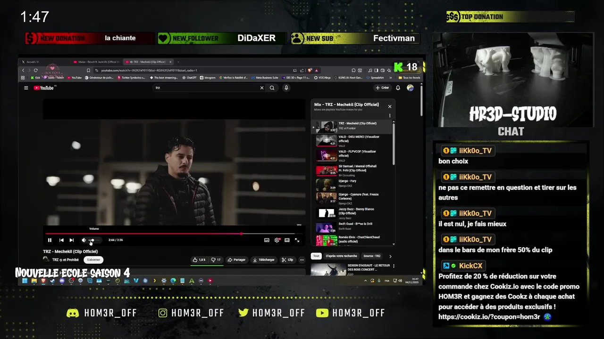Image resolution: width=604 pixels, height=339 pixels.
Task: Seek on the red video progress bar
Action: [173, 233]
